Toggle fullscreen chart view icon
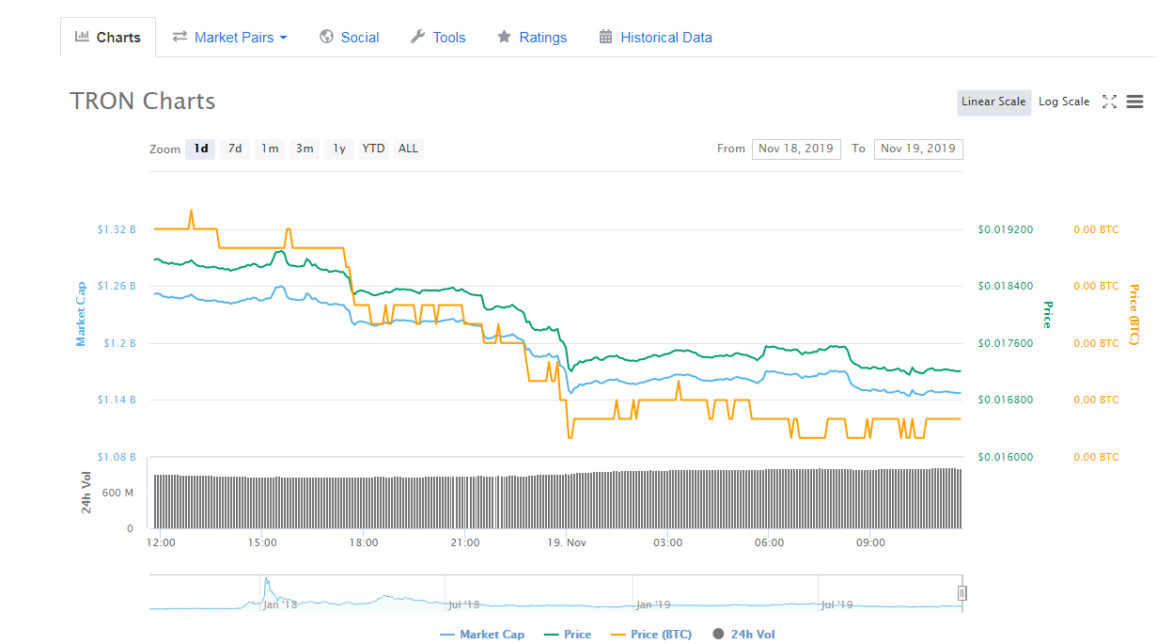Viewport: 1157px width, 644px height. 1109,102
